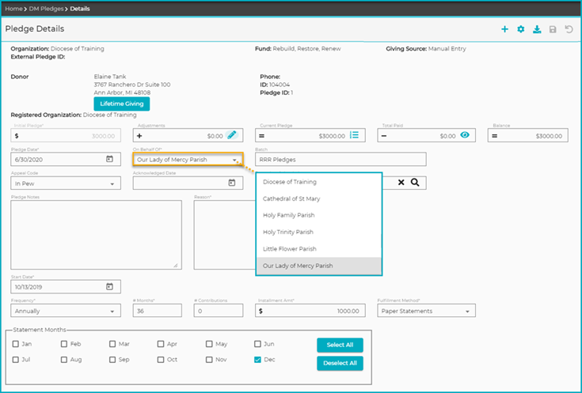Select Holy Trinity Parish option
582x393 pixels.
coord(319,232)
